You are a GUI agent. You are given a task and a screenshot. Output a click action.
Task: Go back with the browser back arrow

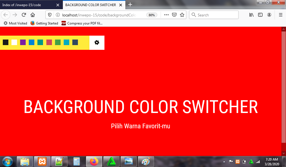(x=6, y=15)
